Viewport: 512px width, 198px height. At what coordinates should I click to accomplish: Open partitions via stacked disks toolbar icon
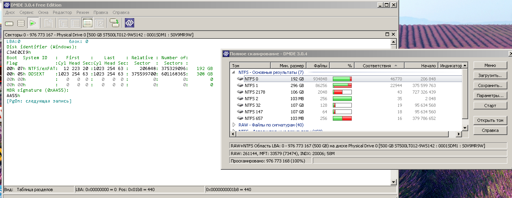click(x=21, y=24)
